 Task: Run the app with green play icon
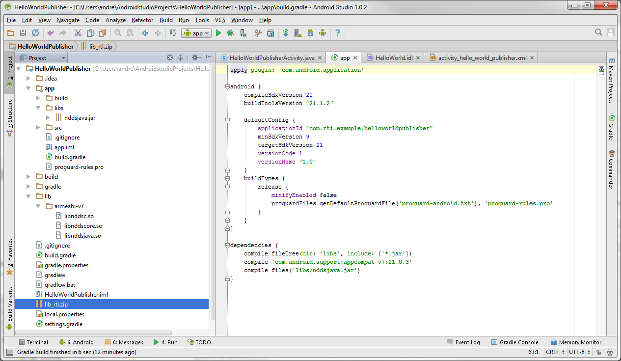pyautogui.click(x=218, y=33)
